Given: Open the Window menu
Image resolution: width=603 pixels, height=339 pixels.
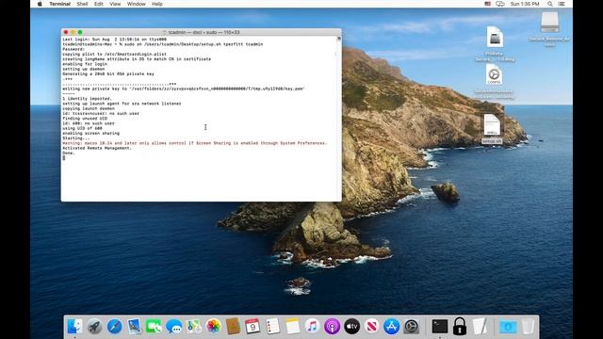Looking at the screenshot, I should tap(136, 4).
